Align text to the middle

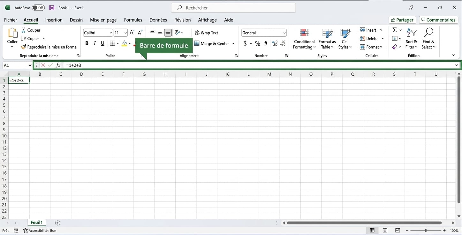coord(160,32)
